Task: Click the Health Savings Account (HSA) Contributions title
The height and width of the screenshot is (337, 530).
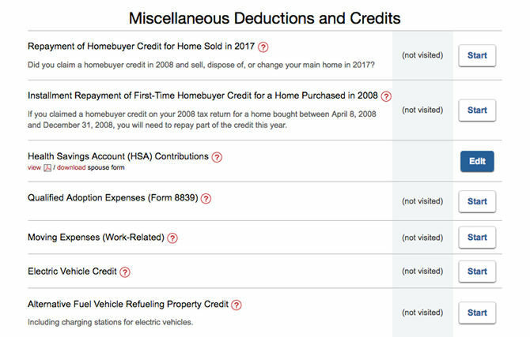Action: tap(118, 156)
